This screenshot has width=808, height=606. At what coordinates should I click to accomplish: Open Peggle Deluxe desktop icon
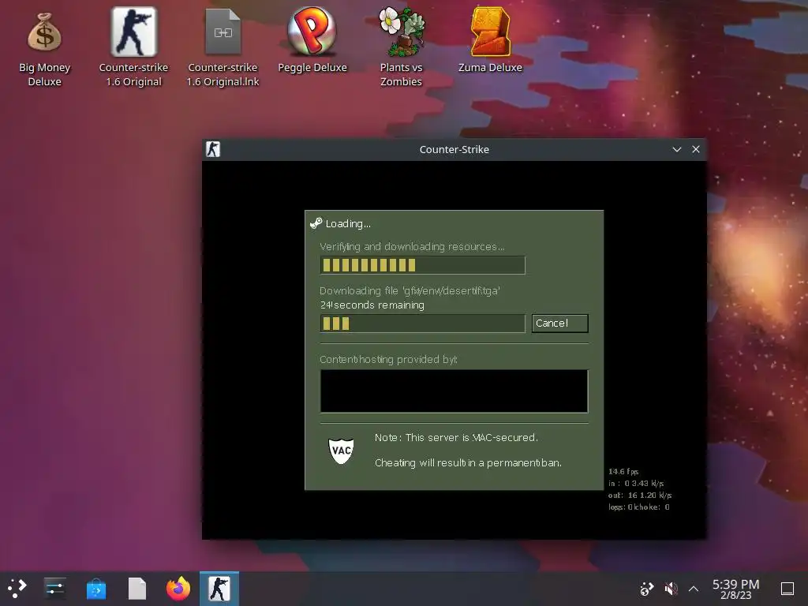tap(312, 31)
